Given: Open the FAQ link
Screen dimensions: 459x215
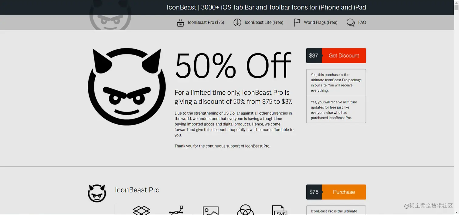Looking at the screenshot, I should [x=362, y=22].
